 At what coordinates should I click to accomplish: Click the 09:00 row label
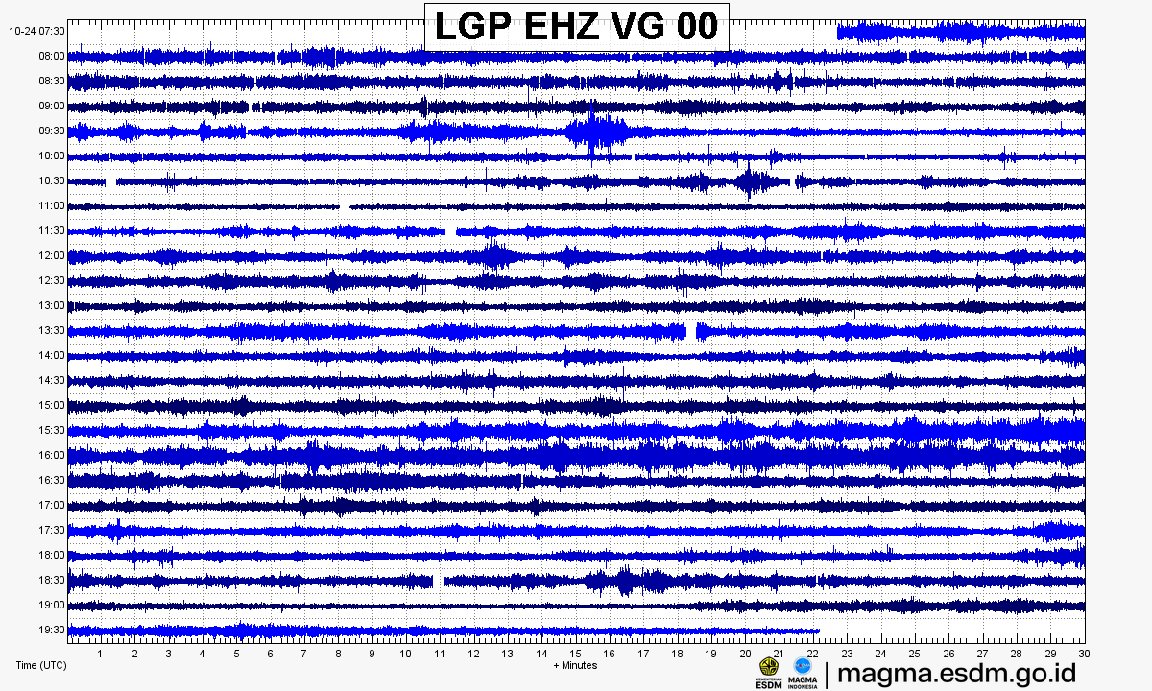(52, 106)
